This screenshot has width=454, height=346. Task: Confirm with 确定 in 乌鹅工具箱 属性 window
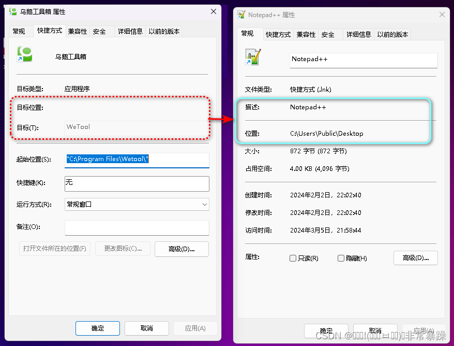[98, 328]
